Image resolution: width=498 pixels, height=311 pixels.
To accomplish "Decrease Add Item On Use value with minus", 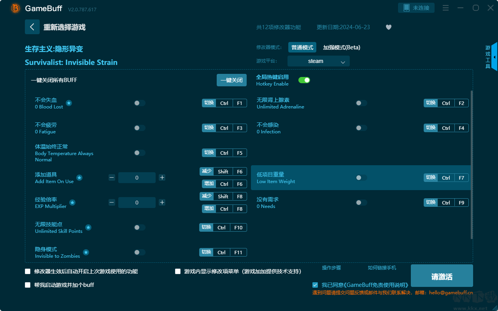I will click(x=112, y=178).
